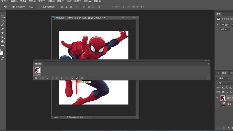Screen dimensions: 233x131
Task: Select the Rectangular Marquee tool
Action: point(3,16)
